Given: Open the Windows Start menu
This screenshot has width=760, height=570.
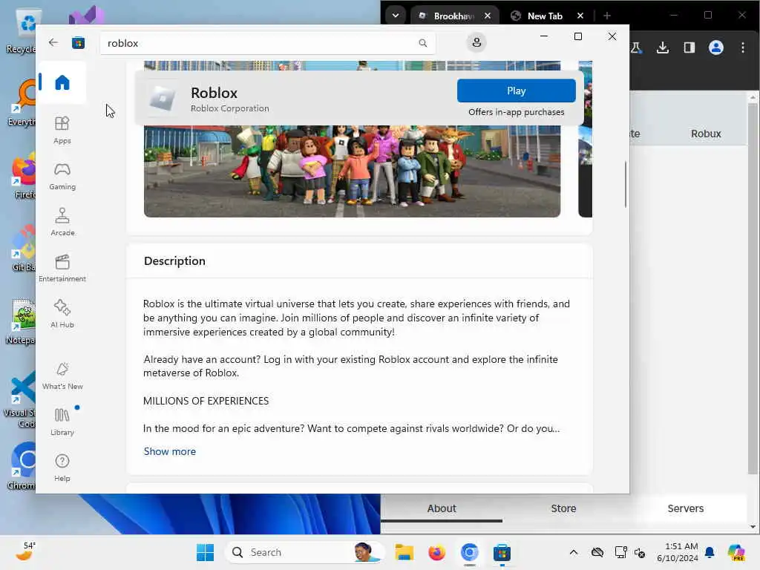Looking at the screenshot, I should click(x=205, y=552).
